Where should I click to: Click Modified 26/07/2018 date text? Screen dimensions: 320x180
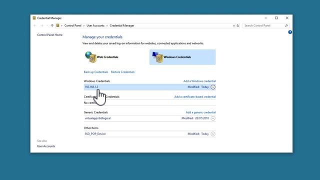(195, 118)
